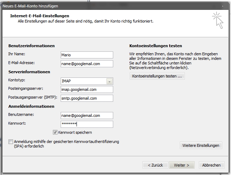The width and height of the screenshot is (231, 175).
Task: Click the Postausgangsserver (SMTP) input field
Action: tap(87, 98)
